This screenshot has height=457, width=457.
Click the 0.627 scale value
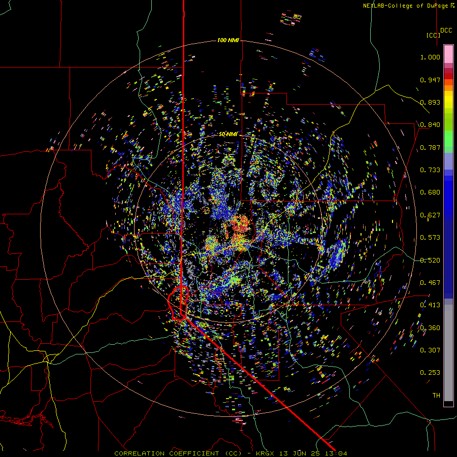[430, 215]
